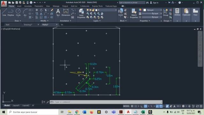Switch to the Layout1 tab
This screenshot has height=115, width=204.
pos(16,105)
